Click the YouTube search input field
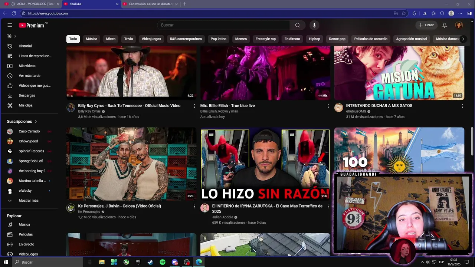The width and height of the screenshot is (475, 267). pyautogui.click(x=223, y=25)
